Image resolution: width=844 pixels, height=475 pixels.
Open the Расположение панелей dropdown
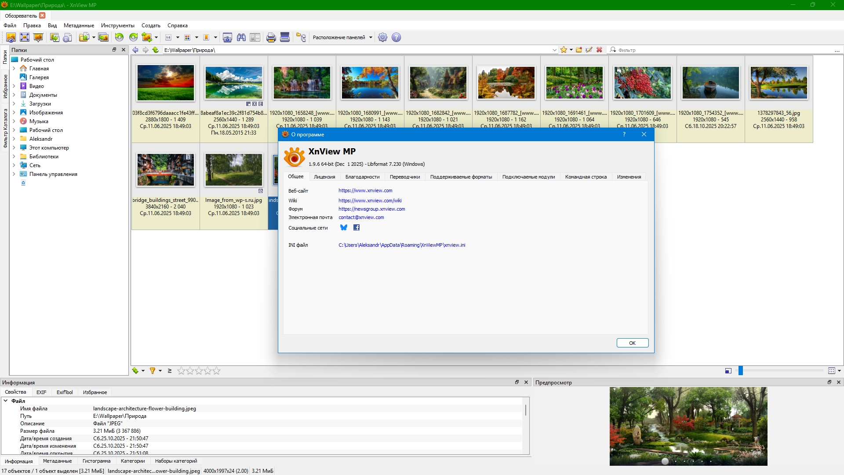(x=342, y=37)
